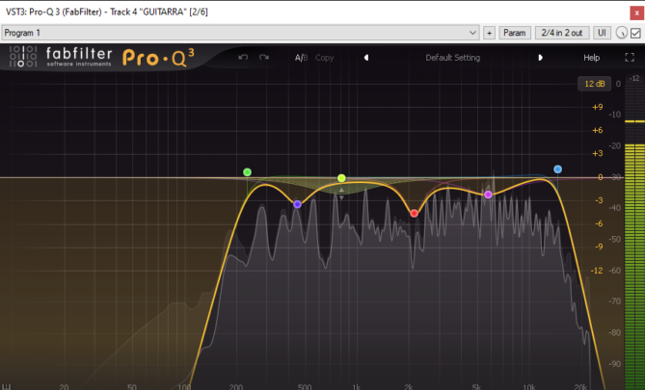The width and height of the screenshot is (645, 390).
Task: Open the Default Setting preset menu
Action: click(453, 58)
